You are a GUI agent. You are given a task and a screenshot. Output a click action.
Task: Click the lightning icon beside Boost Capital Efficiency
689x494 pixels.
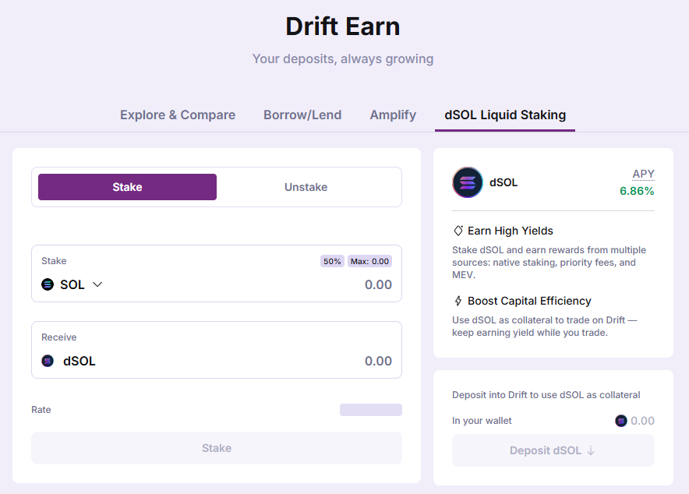[460, 301]
